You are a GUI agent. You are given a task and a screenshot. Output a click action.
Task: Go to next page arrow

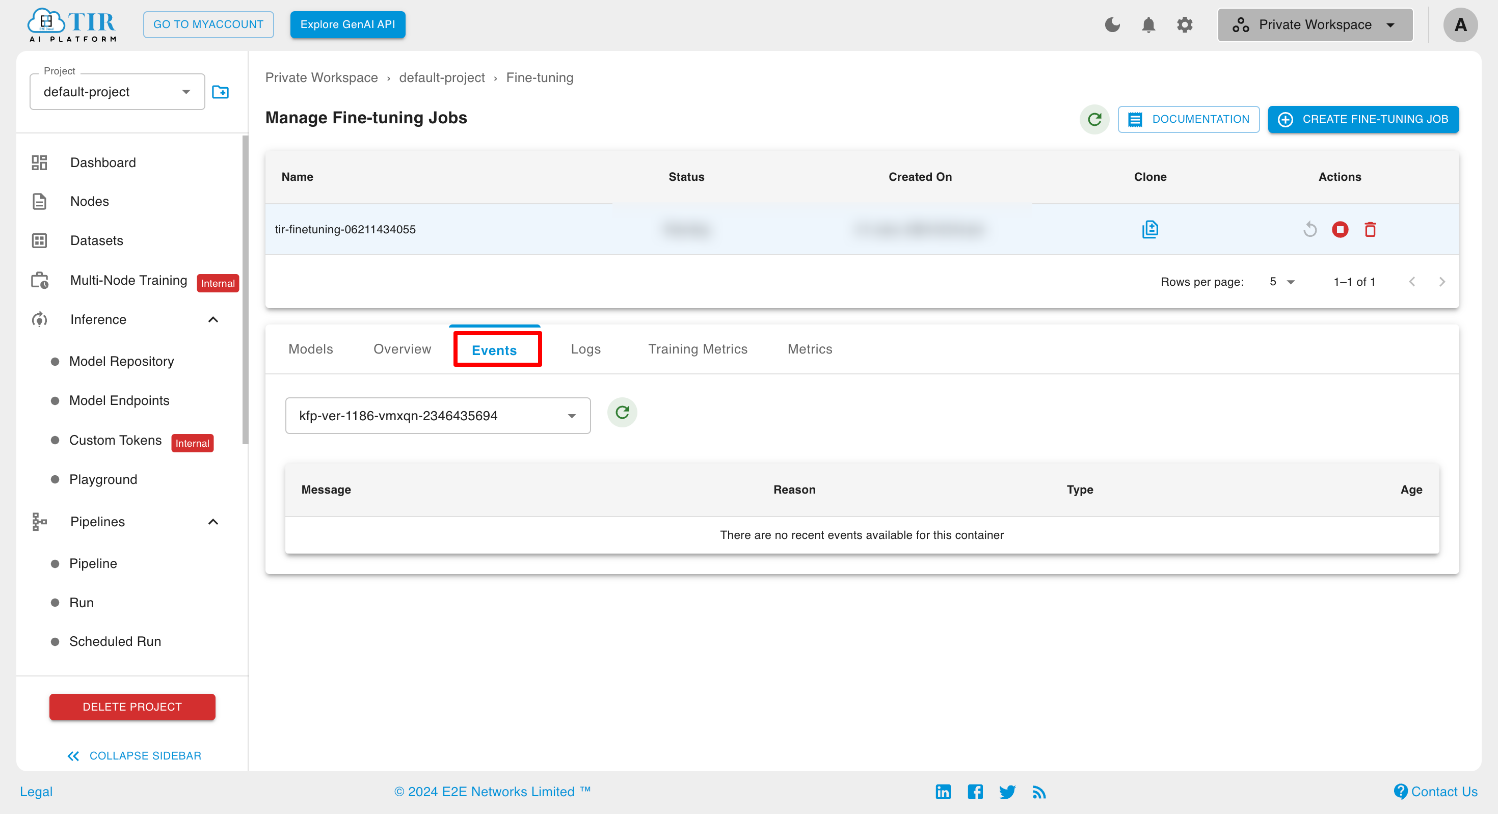[x=1442, y=281]
